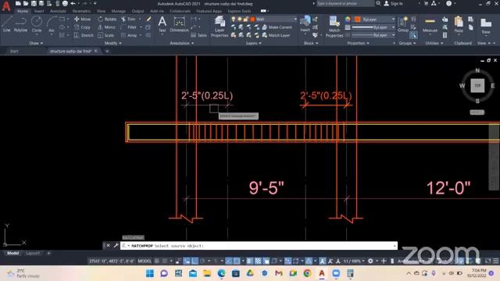
Task: Open the View ribbon tab
Action: click(x=101, y=11)
